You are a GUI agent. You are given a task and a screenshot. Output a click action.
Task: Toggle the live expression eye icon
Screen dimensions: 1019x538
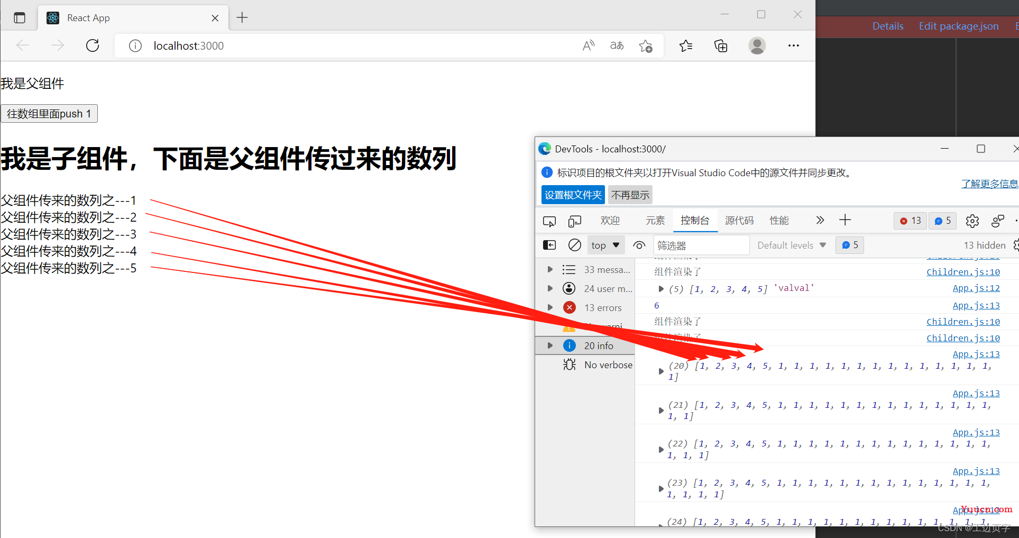pyautogui.click(x=639, y=245)
